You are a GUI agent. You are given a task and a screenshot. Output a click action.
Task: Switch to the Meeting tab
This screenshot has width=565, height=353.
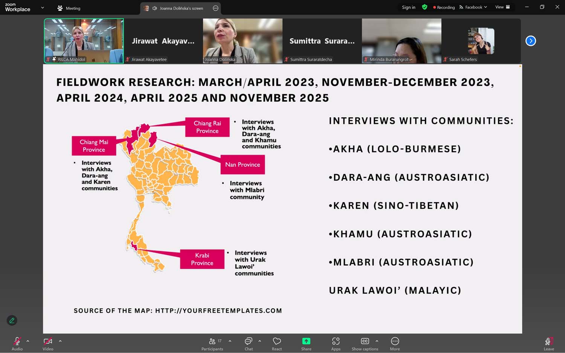(x=69, y=8)
